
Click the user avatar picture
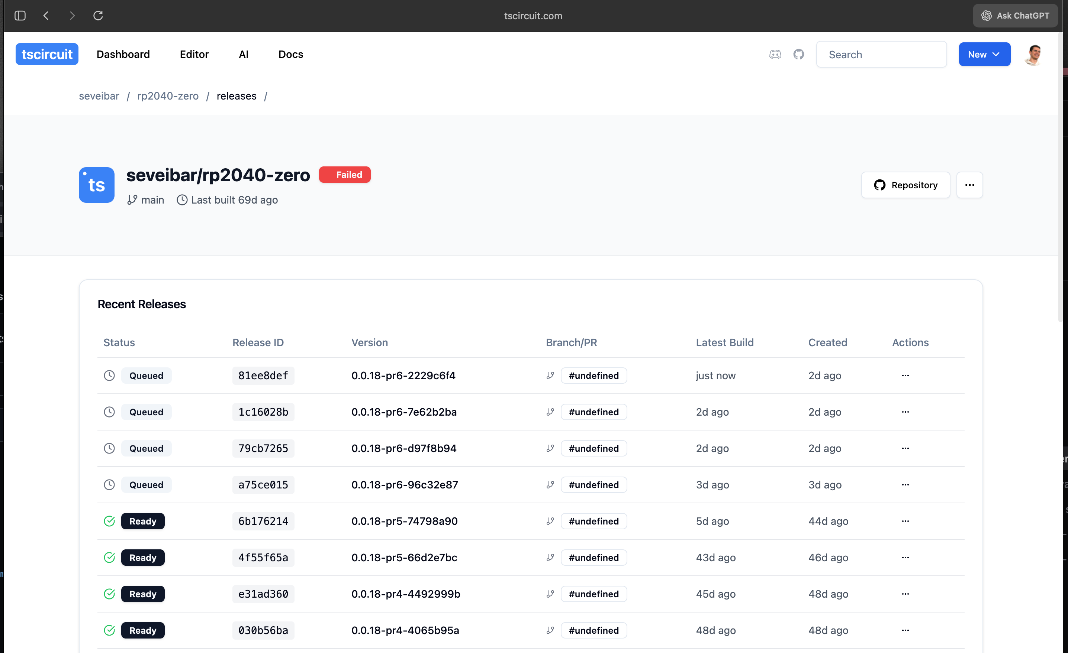click(1034, 55)
